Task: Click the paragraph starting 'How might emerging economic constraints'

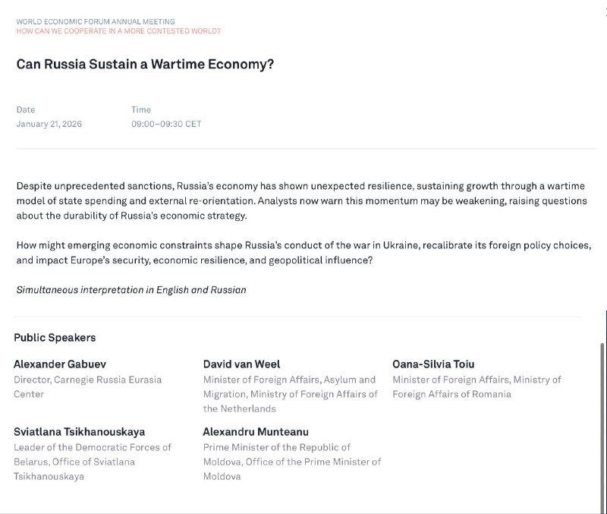Action: [x=303, y=253]
